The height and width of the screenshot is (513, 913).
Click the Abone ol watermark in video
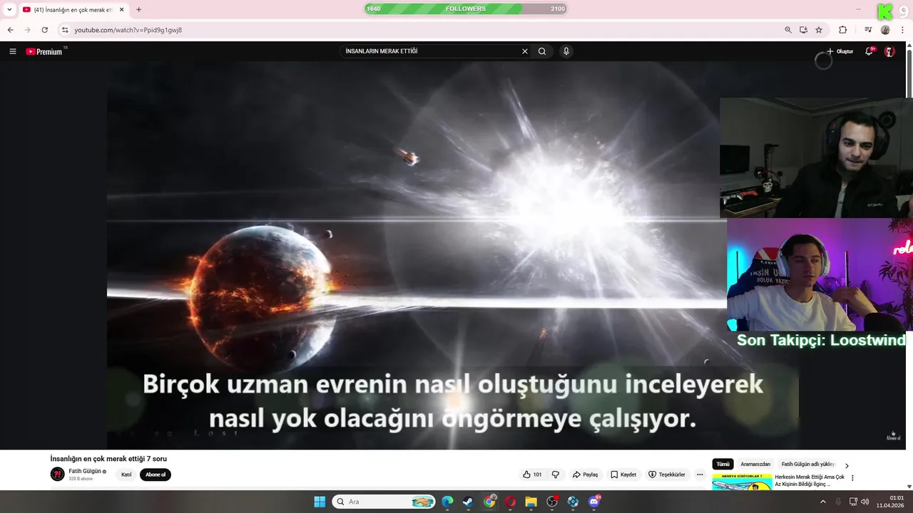coord(893,436)
